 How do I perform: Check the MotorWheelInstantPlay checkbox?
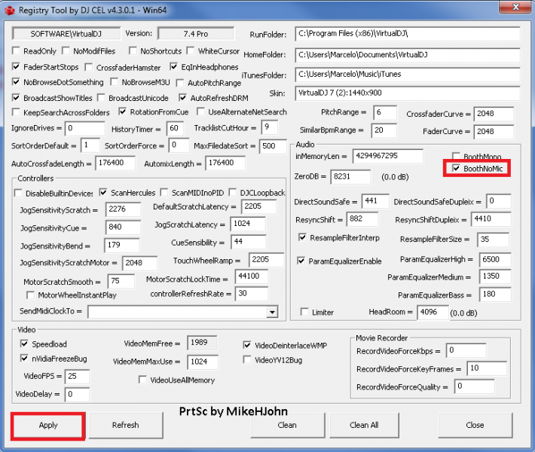[30, 295]
